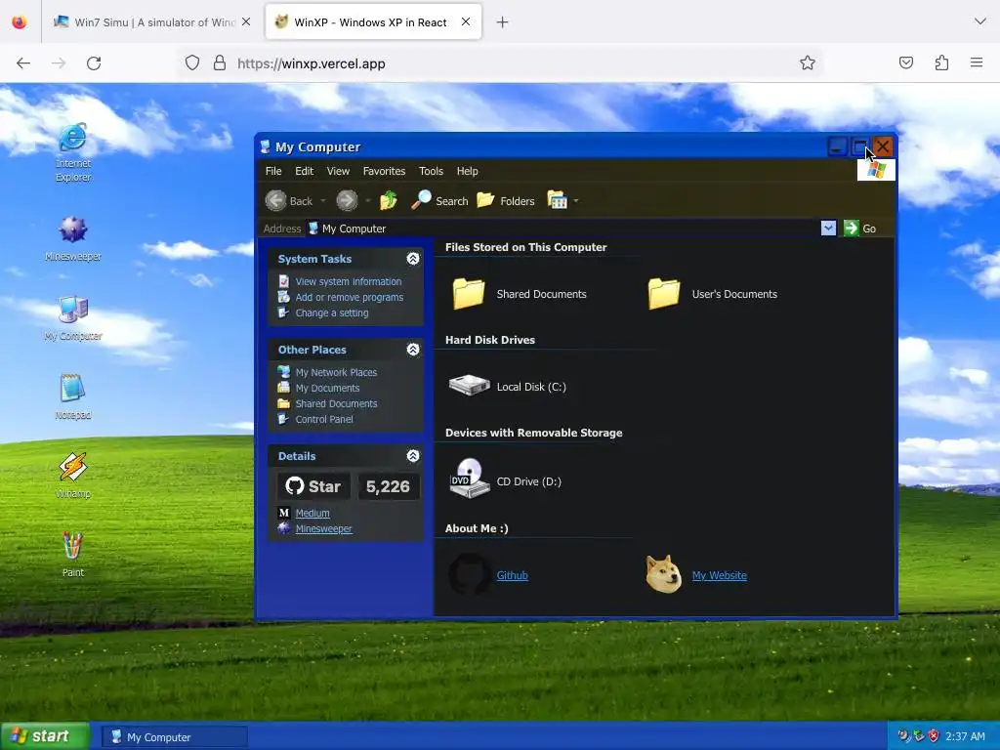The height and width of the screenshot is (750, 1000).
Task: Open the Medium link in Details
Action: pos(312,513)
